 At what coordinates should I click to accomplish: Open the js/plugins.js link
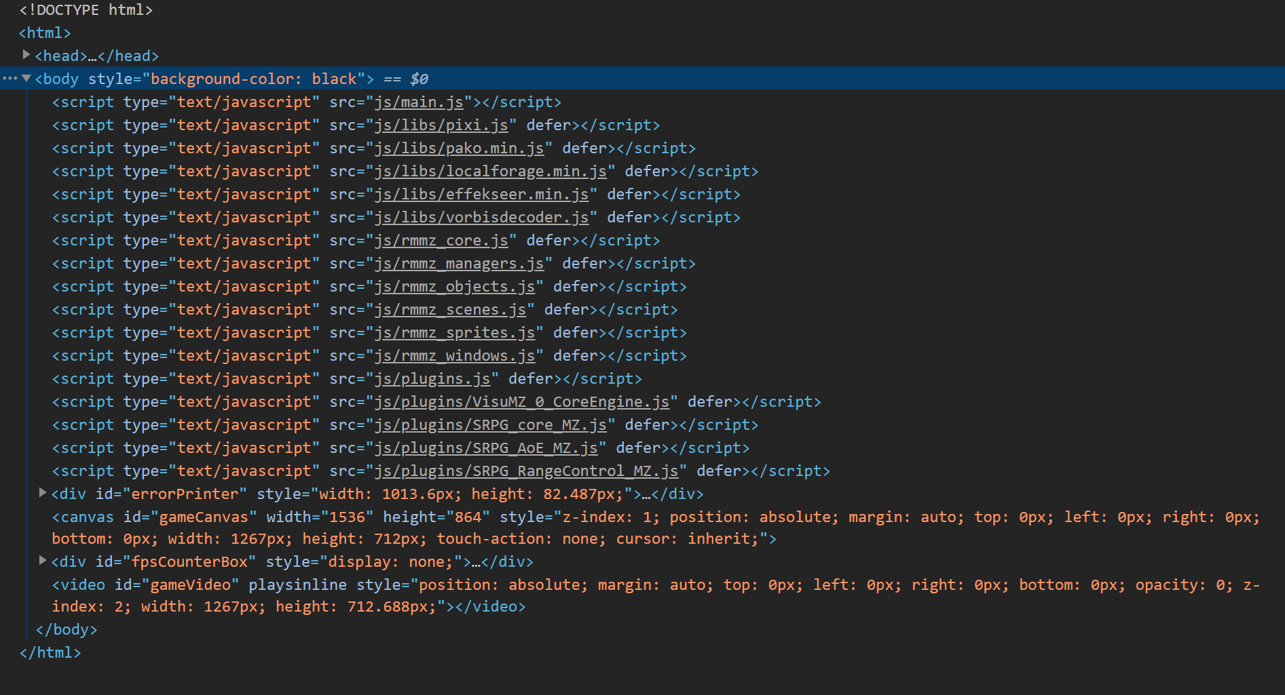point(432,379)
